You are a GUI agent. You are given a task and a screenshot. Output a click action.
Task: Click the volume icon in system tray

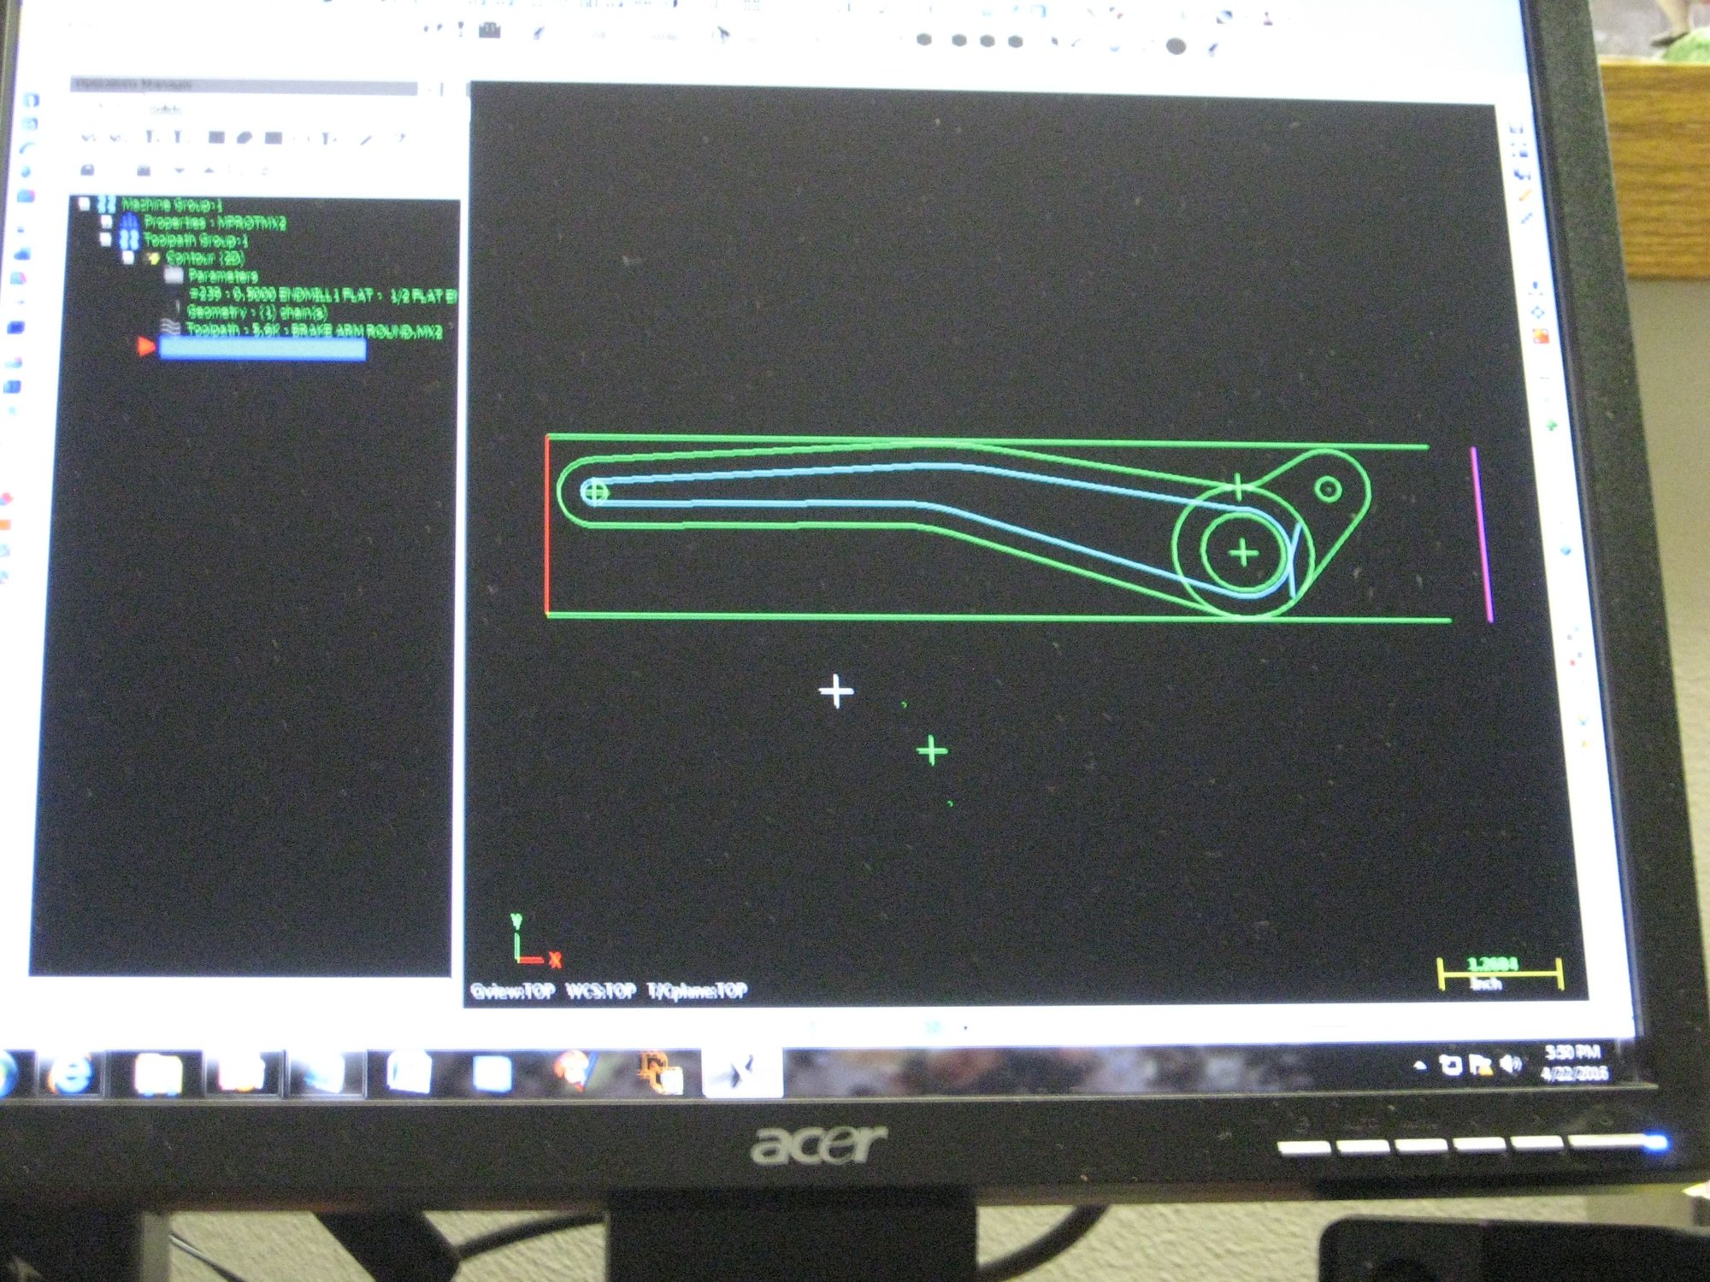[x=1512, y=1064]
